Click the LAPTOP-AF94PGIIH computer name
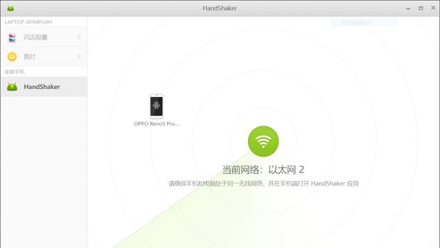This screenshot has width=440, height=248. coord(28,22)
